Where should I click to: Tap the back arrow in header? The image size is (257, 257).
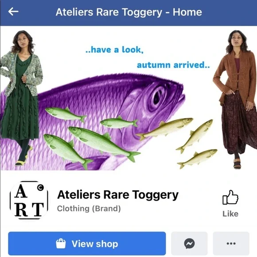click(13, 12)
